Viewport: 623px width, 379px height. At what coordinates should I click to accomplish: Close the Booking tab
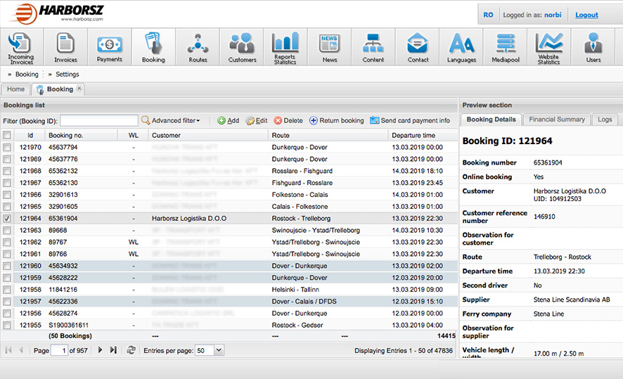79,89
